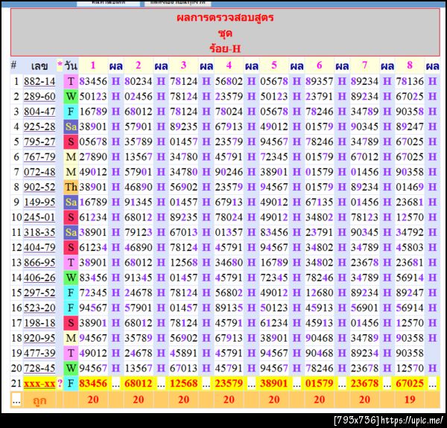
Task: Open the 072-48 number link
Action: pos(39,172)
